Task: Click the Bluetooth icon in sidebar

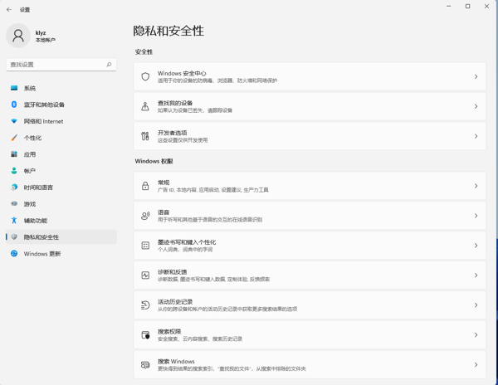Action: [14, 105]
